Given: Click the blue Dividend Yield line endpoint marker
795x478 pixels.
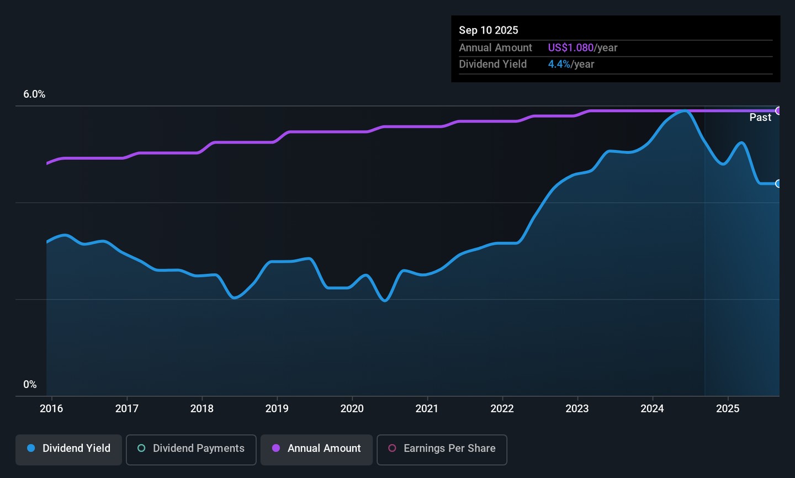Looking at the screenshot, I should click(x=778, y=184).
